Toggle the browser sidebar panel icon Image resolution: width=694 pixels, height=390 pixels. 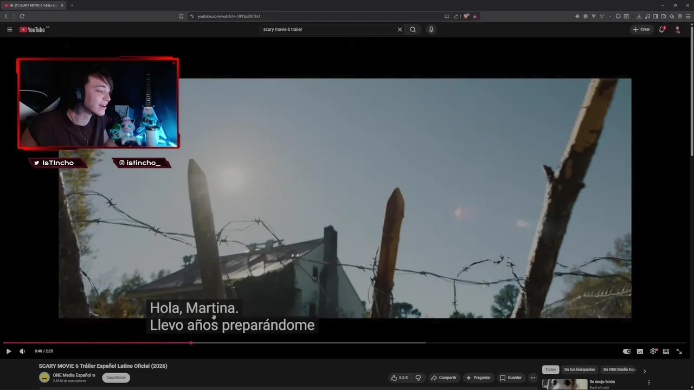(656, 16)
